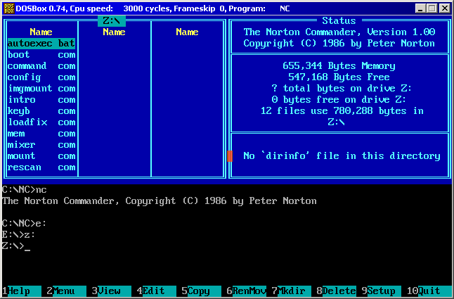Open the 9 Setup function key
Viewport: 454px width, 299px height.
[x=379, y=291]
